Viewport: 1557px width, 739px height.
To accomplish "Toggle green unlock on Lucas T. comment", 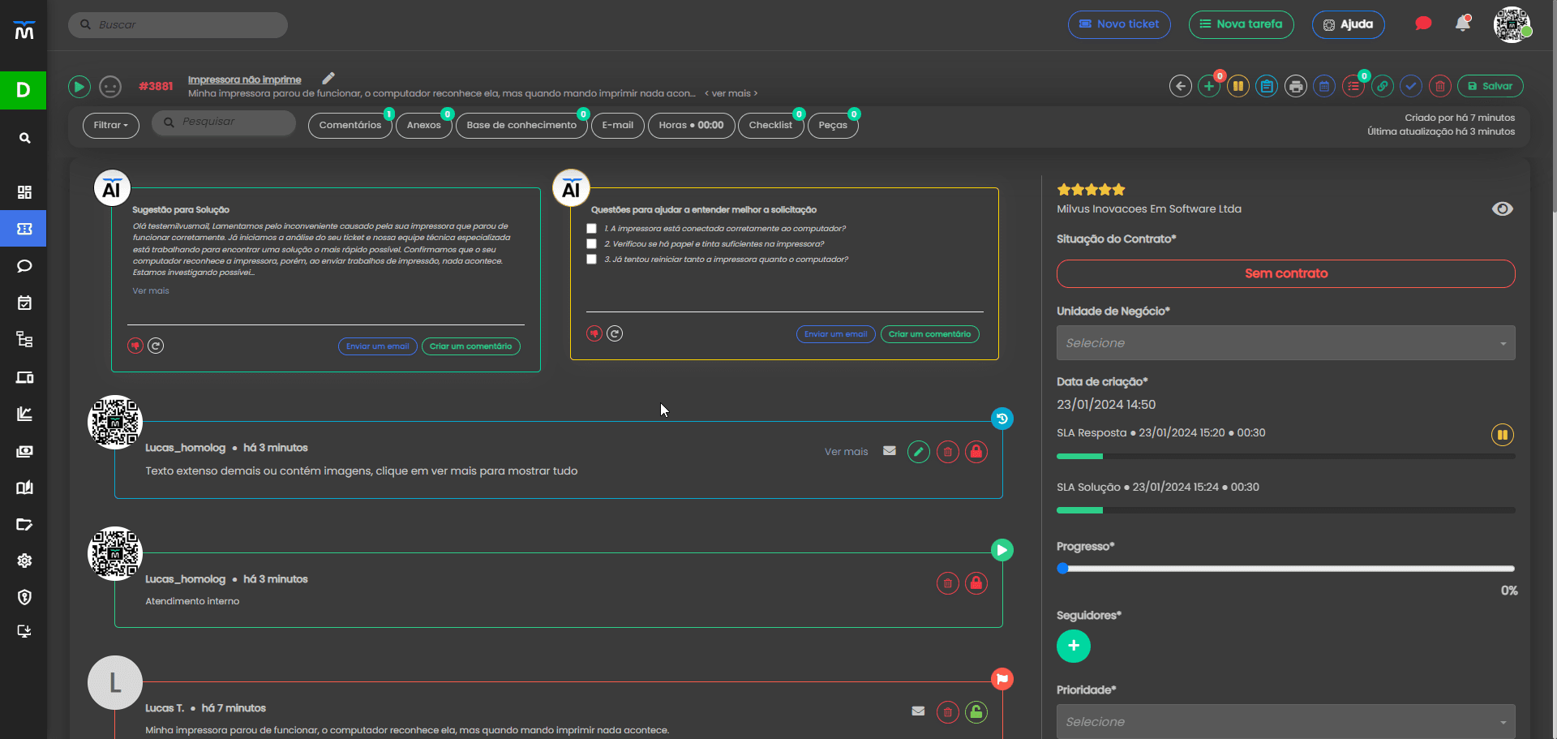I will [x=976, y=712].
